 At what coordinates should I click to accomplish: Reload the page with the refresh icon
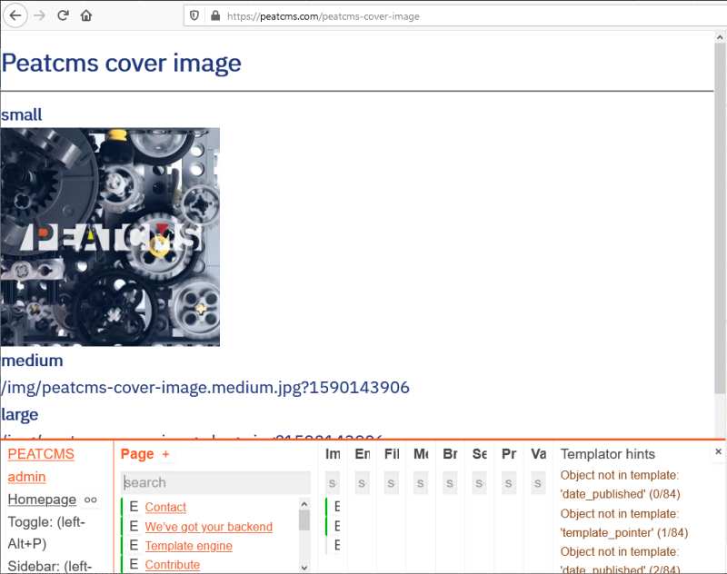click(63, 15)
